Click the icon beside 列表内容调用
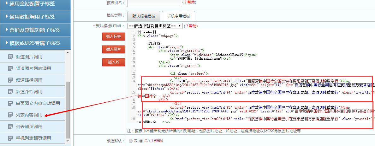 tap(10, 115)
